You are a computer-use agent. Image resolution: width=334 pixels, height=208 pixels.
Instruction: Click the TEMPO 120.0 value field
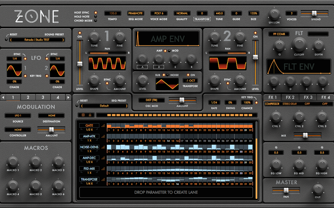pyautogui.click(x=113, y=13)
